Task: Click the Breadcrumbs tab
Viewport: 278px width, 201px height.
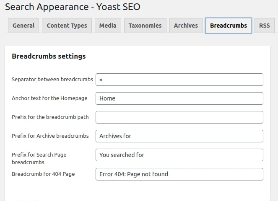Action: tap(229, 26)
